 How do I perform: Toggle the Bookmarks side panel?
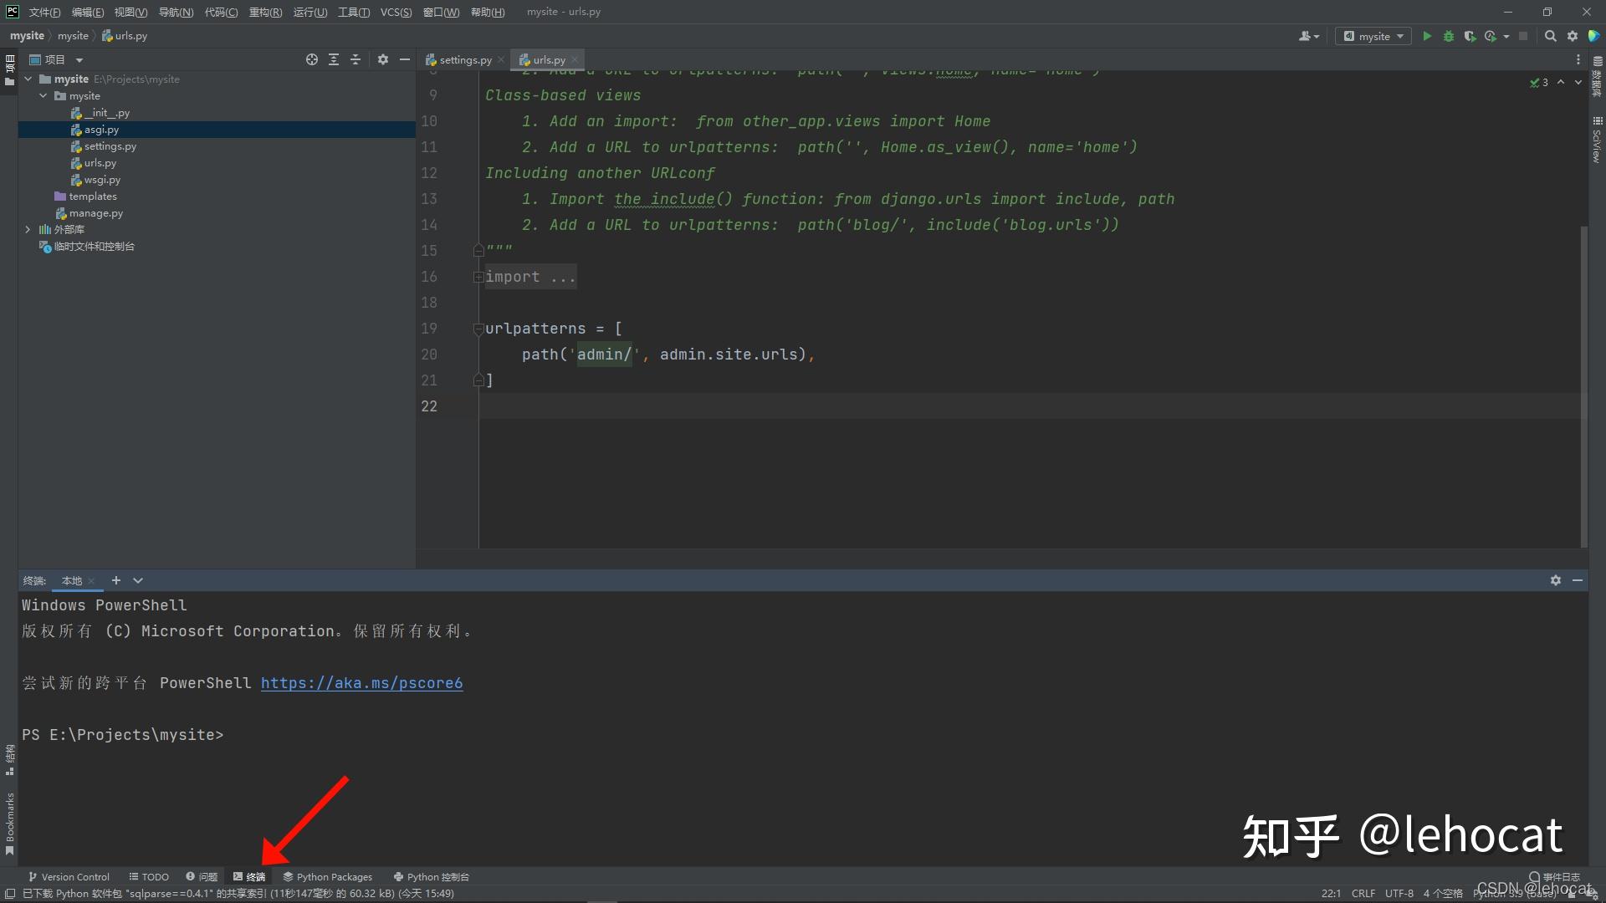(x=10, y=824)
